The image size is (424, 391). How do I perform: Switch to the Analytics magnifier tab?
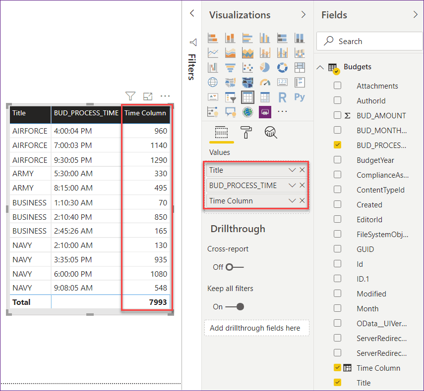271,133
